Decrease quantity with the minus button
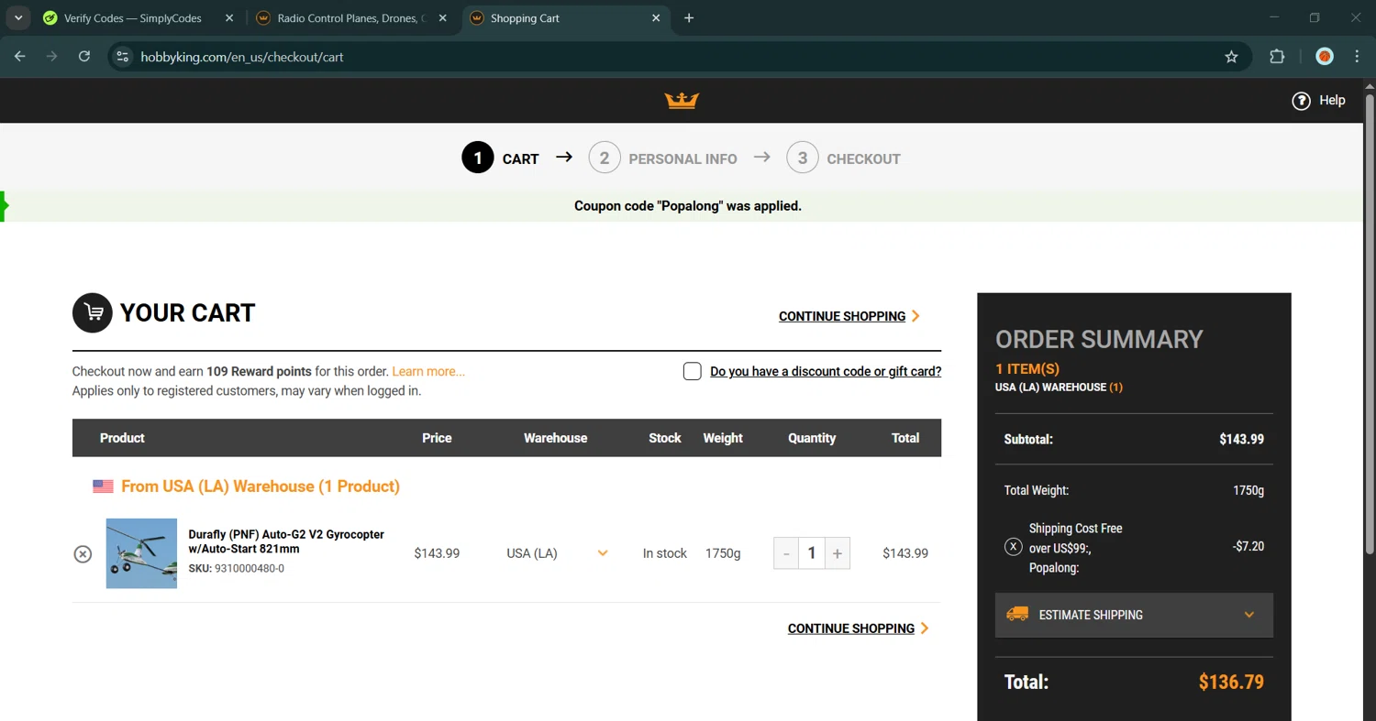The height and width of the screenshot is (721, 1376). pos(786,553)
